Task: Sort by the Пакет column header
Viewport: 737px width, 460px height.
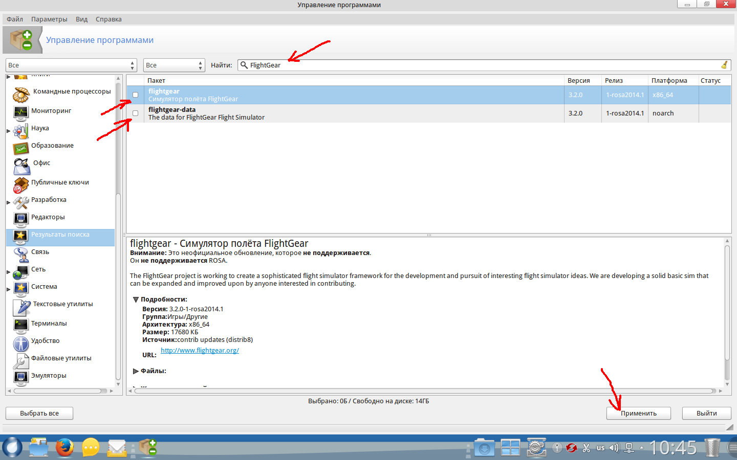Action: click(354, 81)
